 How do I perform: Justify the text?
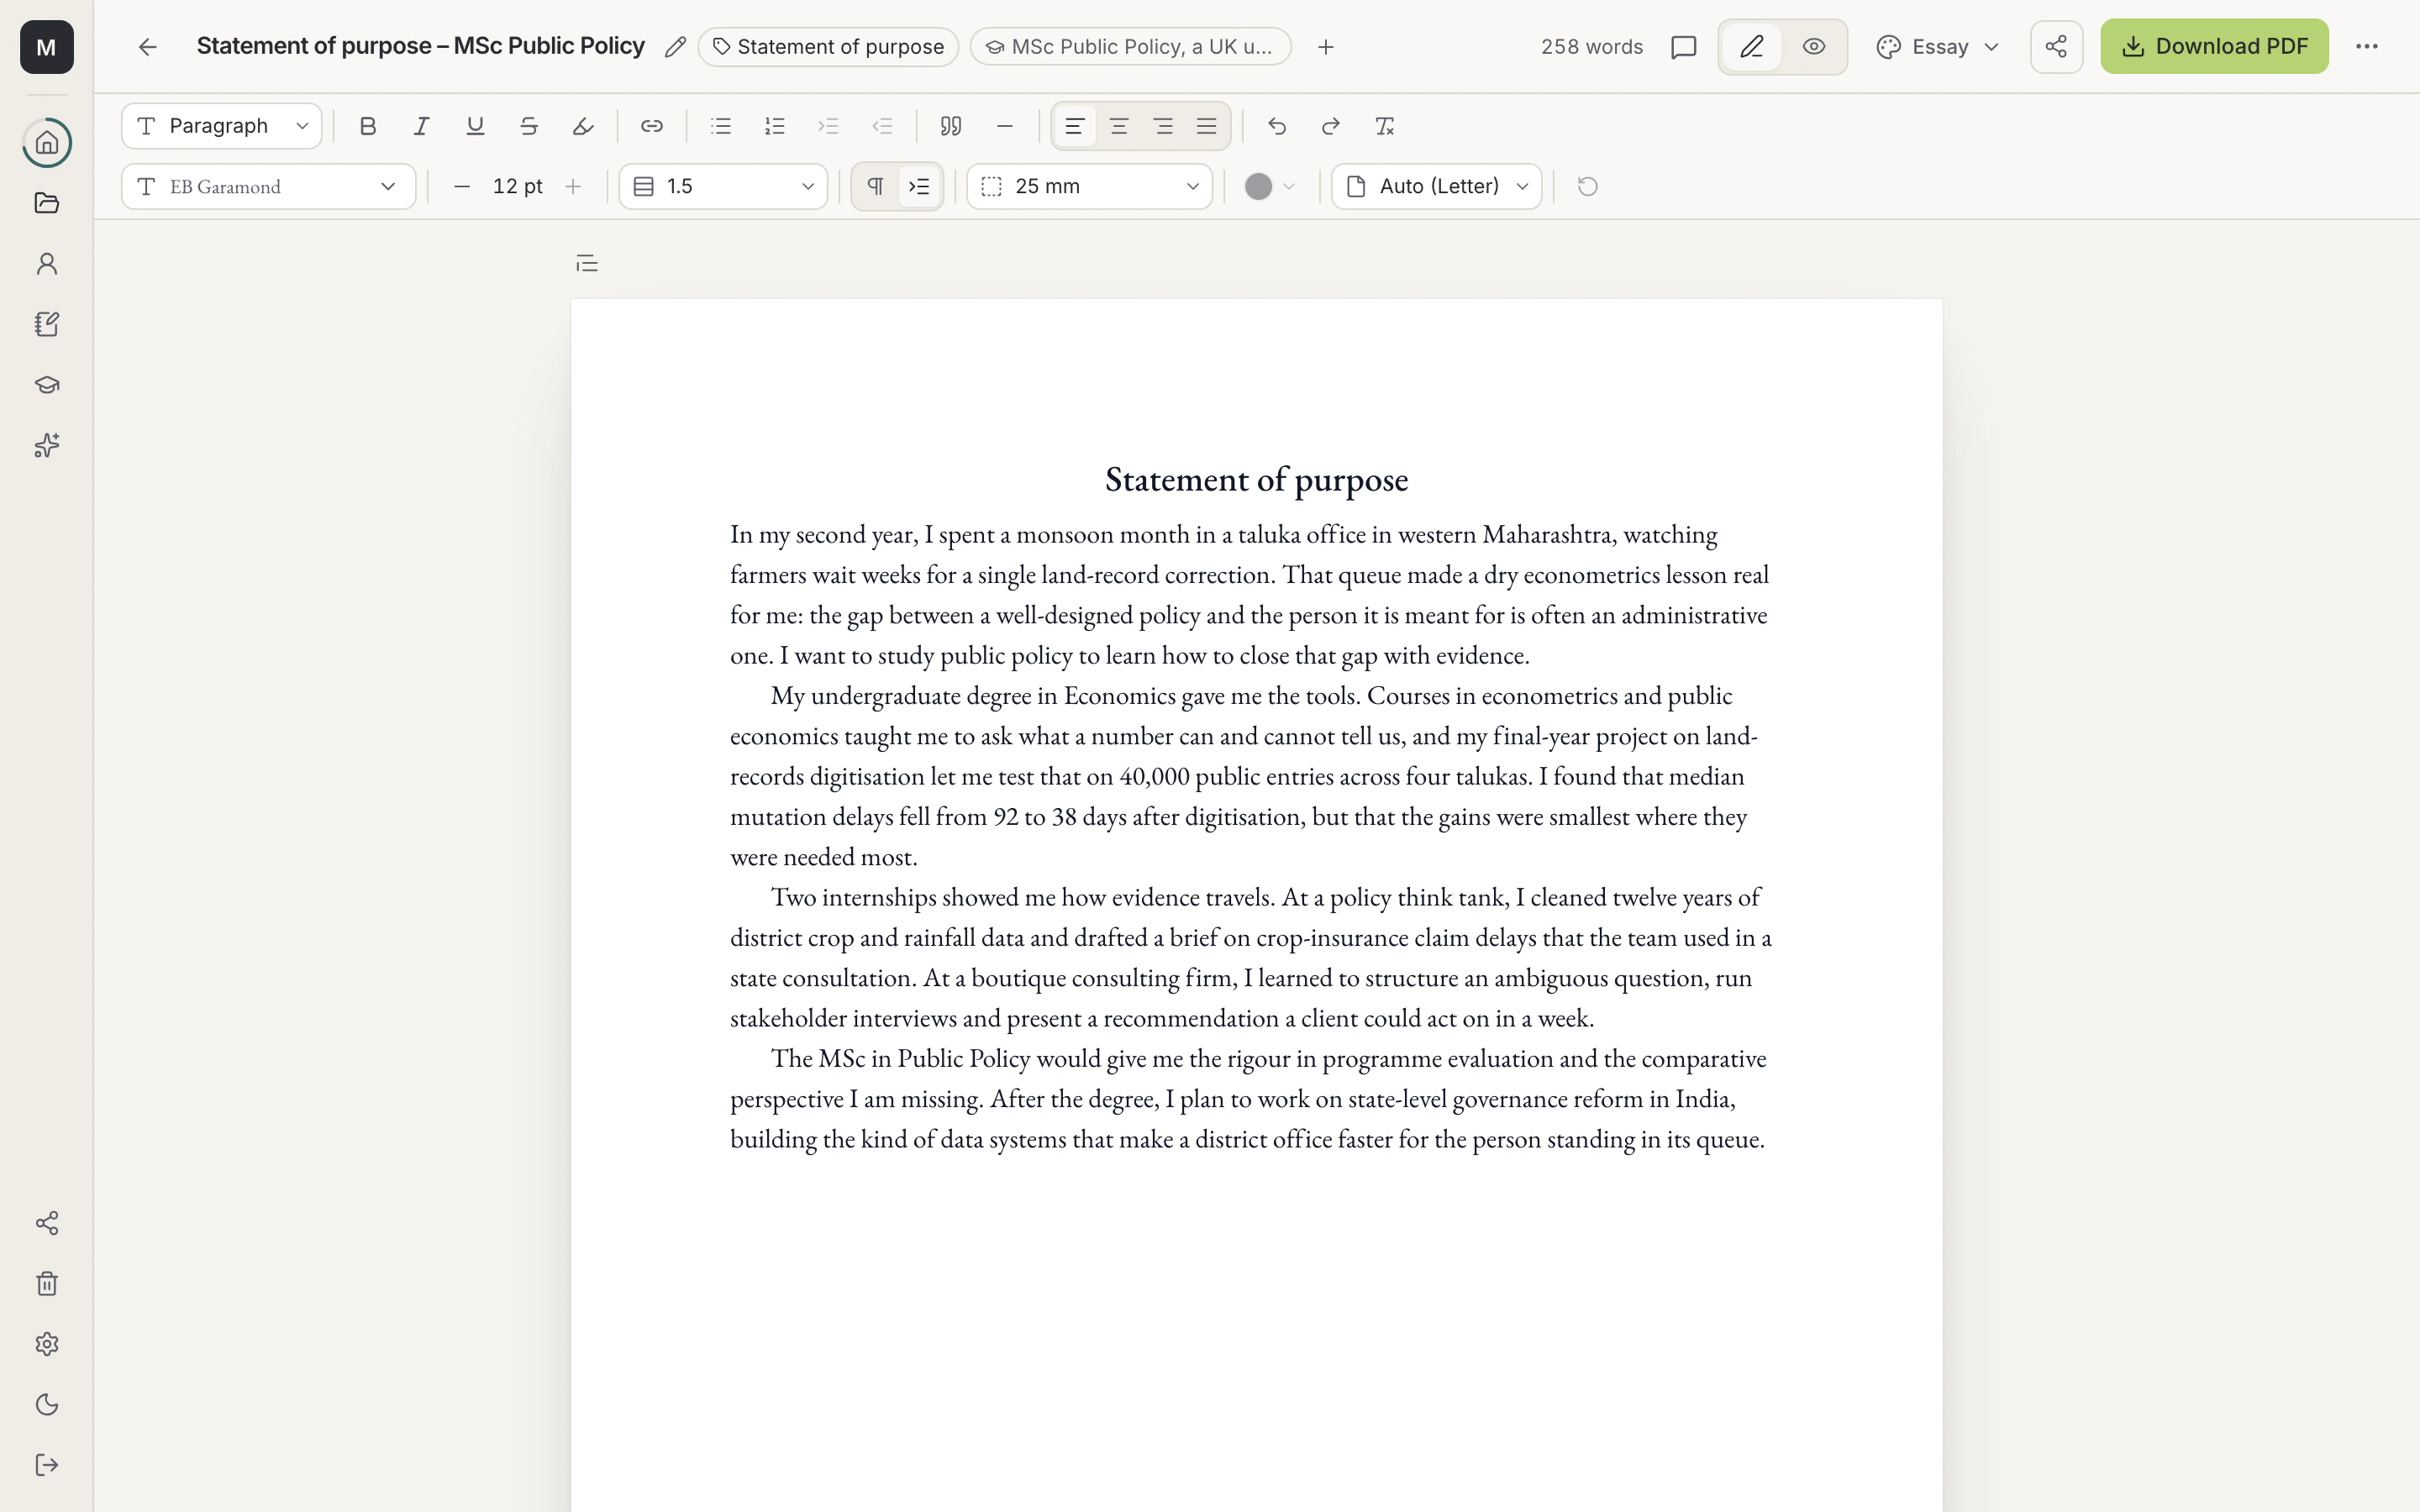[x=1207, y=126]
